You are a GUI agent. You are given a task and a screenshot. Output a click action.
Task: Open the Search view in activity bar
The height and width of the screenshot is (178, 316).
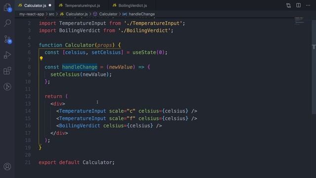pos(7,23)
